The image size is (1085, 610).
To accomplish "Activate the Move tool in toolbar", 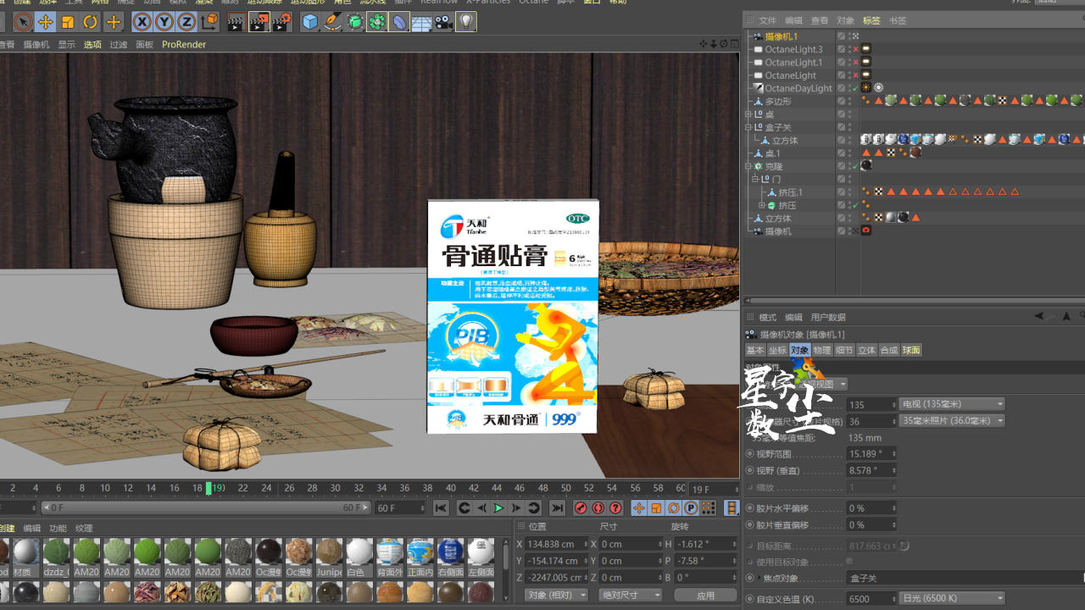I will pyautogui.click(x=46, y=22).
